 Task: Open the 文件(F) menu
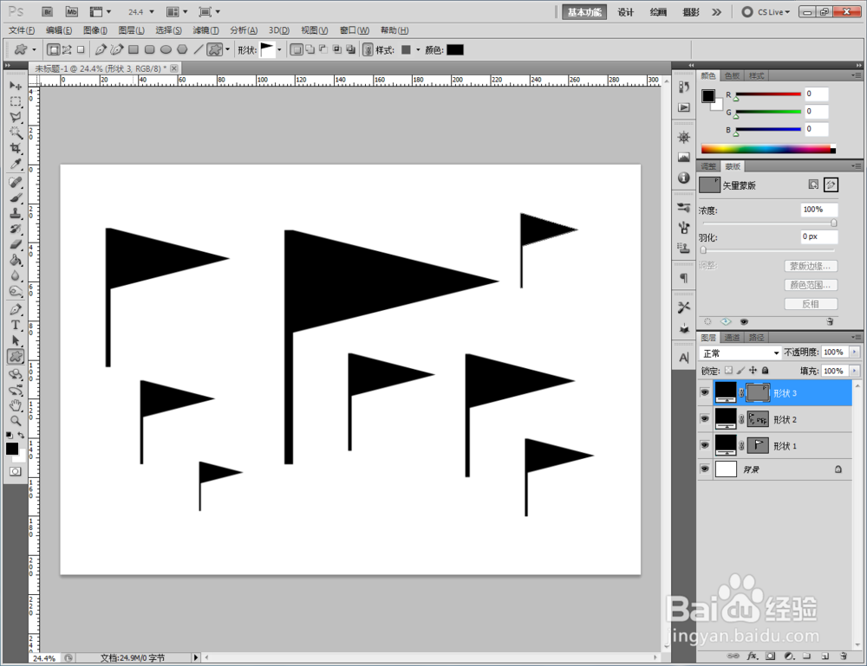22,30
